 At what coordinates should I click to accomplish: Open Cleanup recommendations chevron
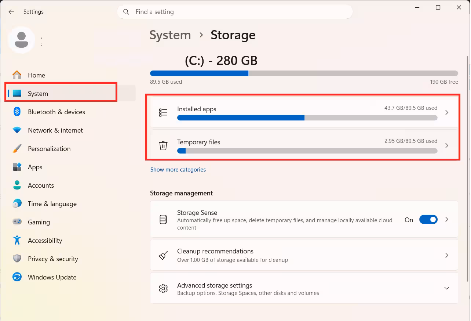(x=447, y=255)
